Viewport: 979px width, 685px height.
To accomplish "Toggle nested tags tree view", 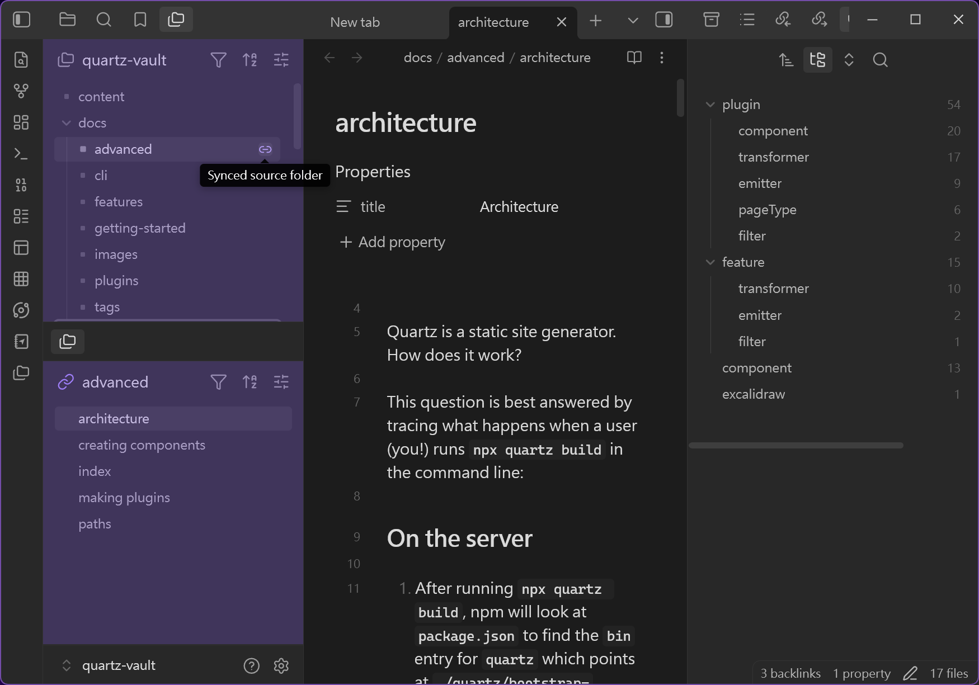I will coord(817,60).
